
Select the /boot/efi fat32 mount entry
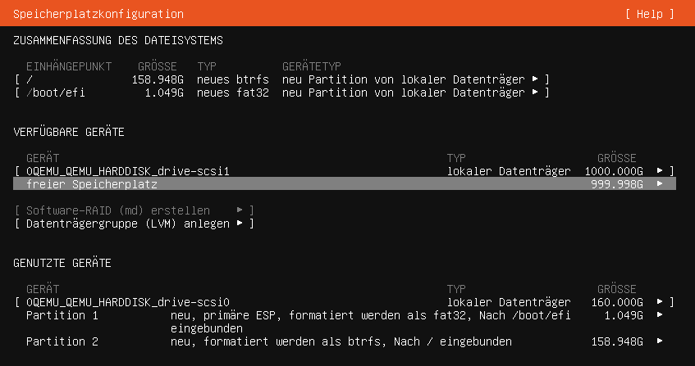click(x=282, y=93)
